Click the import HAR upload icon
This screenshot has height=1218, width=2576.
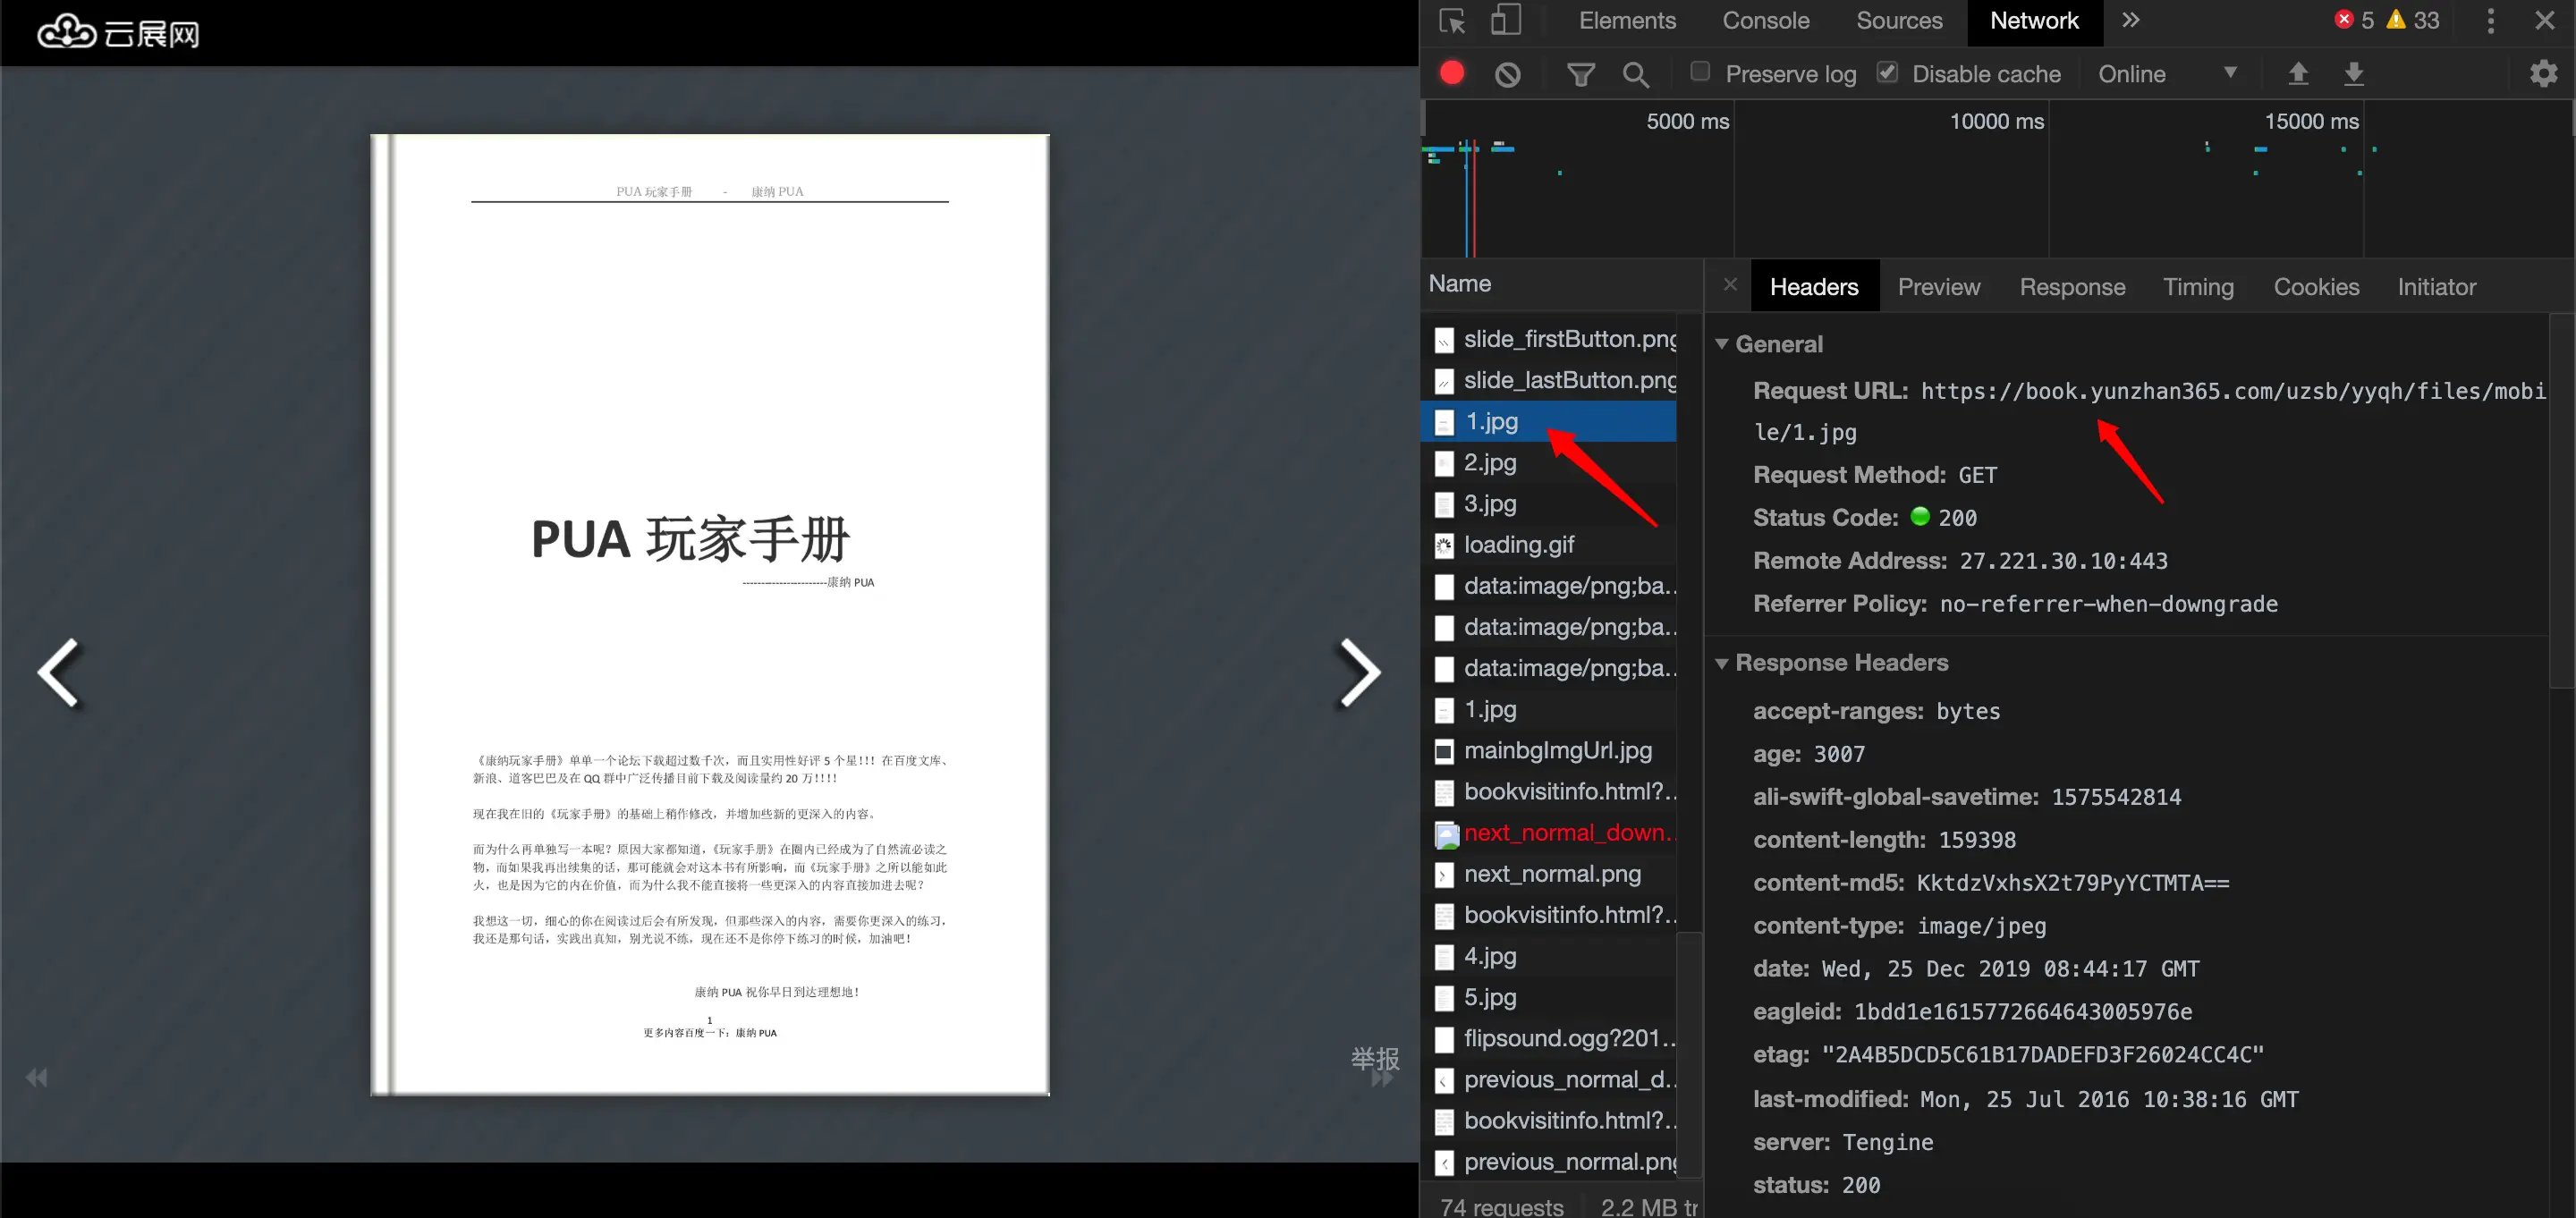tap(2298, 73)
